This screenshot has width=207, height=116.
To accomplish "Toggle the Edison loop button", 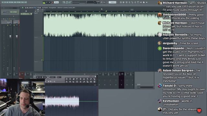I will [38, 77].
